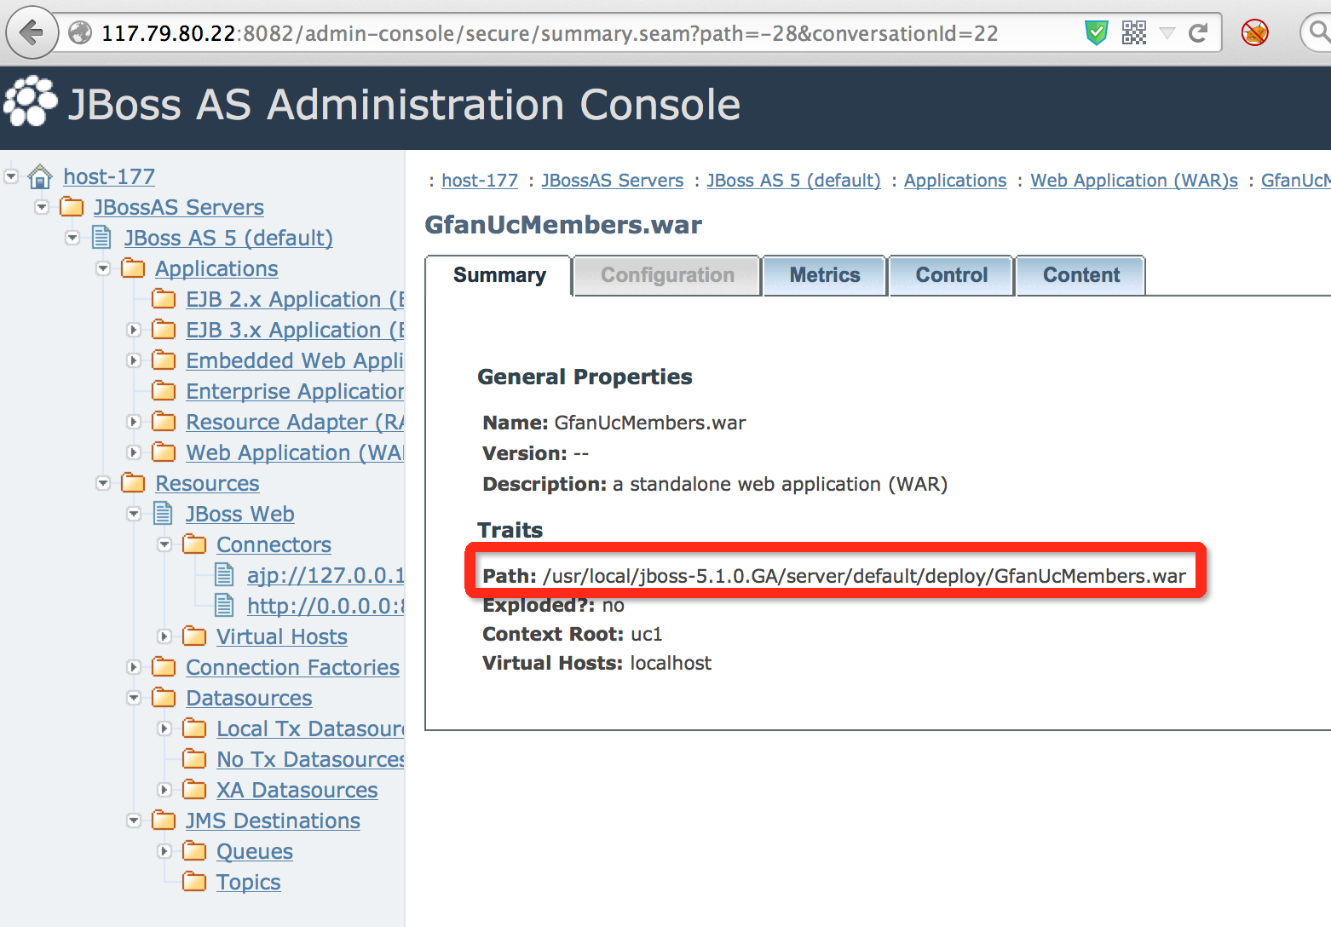This screenshot has height=927, width=1331.
Task: Click the document icon beside http://0.0.0.0
Action: (x=224, y=606)
